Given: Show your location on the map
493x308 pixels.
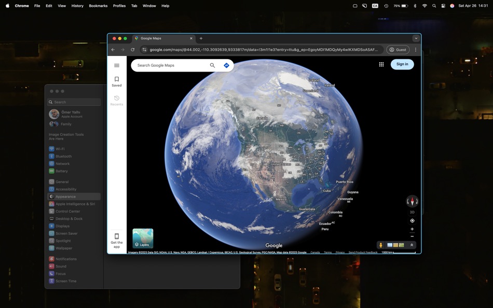Looking at the screenshot, I should click(x=412, y=220).
